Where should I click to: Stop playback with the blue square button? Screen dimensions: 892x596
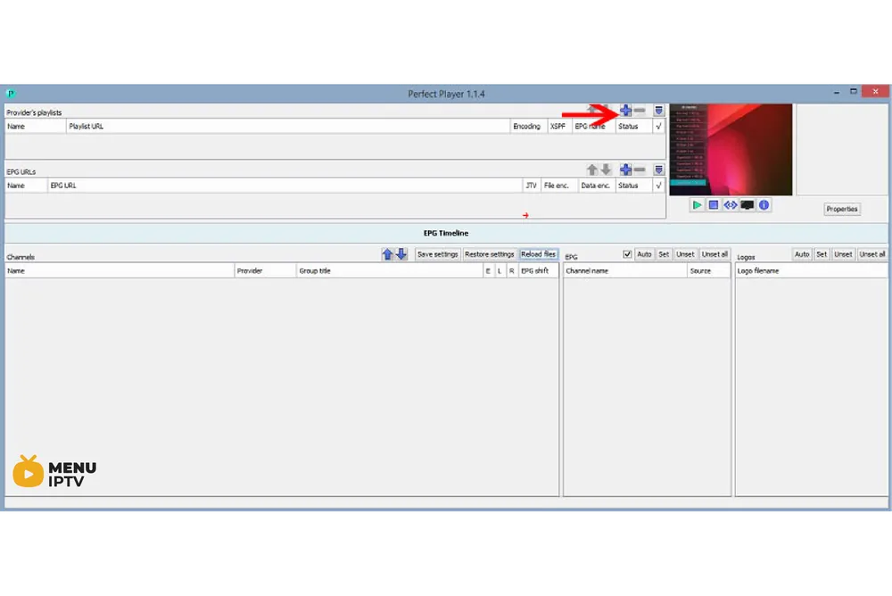[714, 205]
